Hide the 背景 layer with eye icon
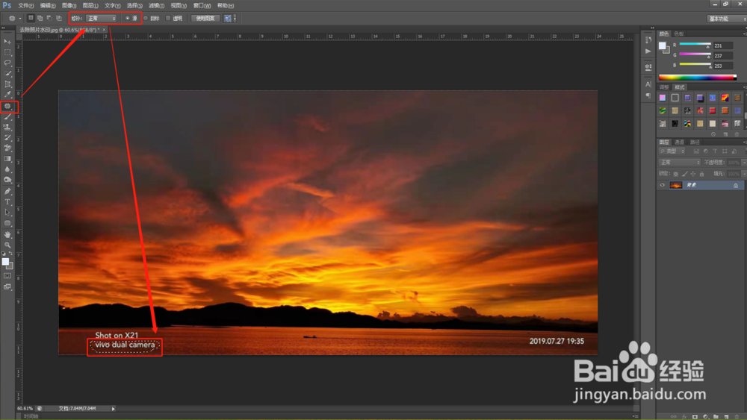Image resolution: width=747 pixels, height=420 pixels. tap(662, 185)
